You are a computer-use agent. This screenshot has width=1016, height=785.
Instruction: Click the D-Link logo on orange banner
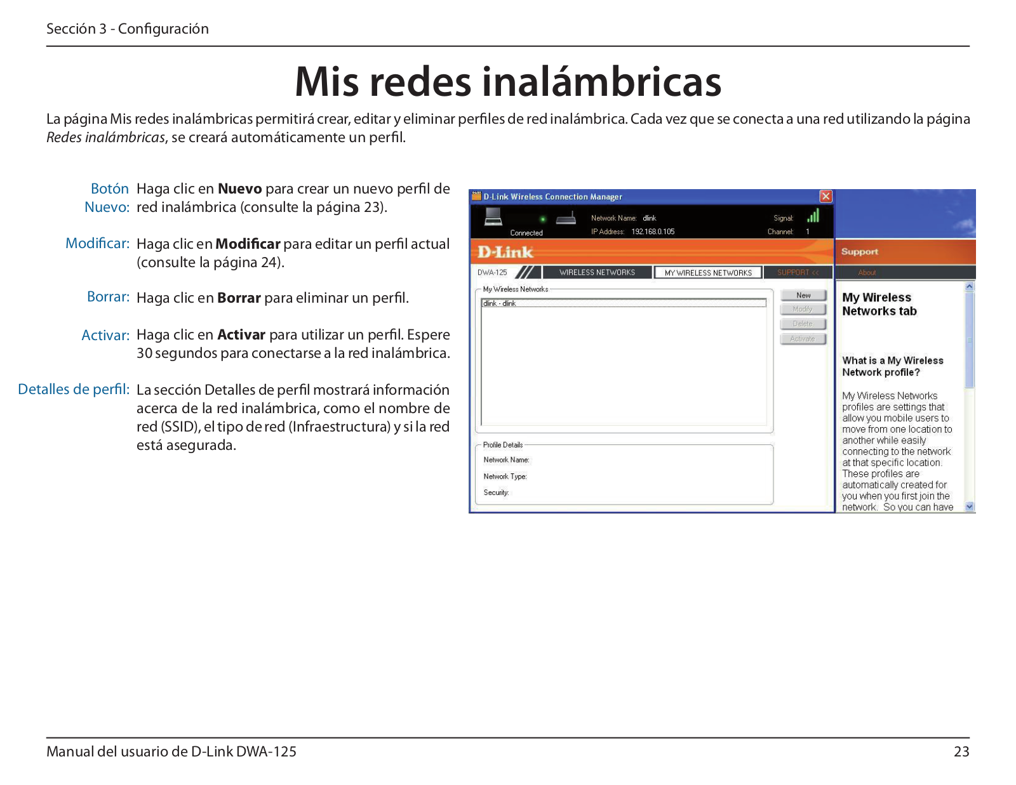505,252
